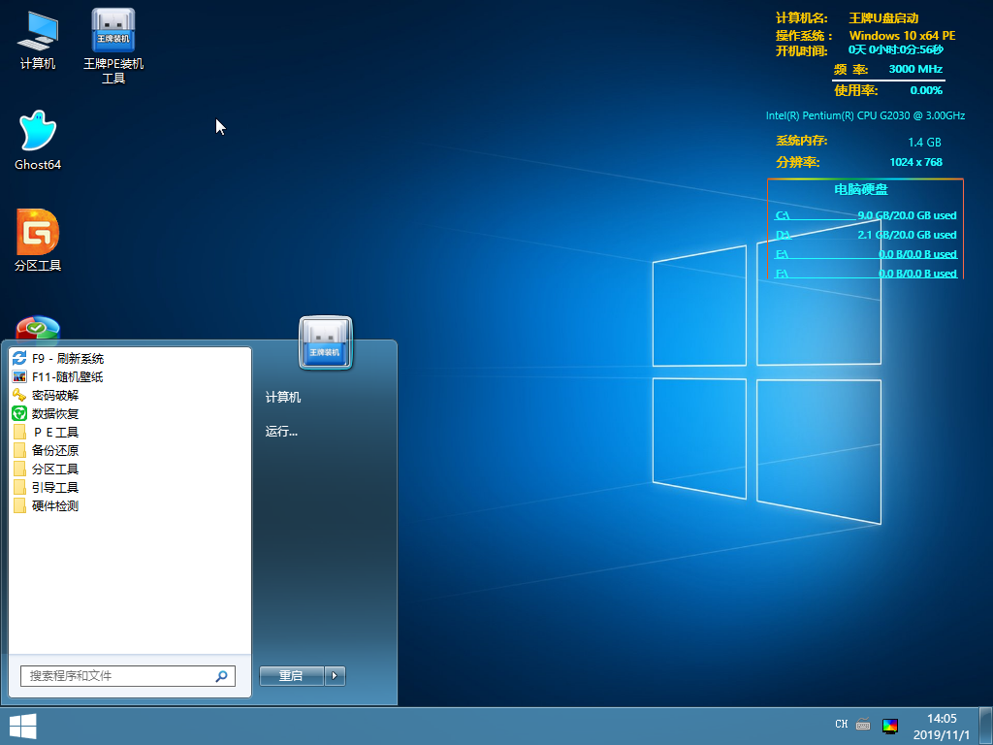Image resolution: width=993 pixels, height=745 pixels.
Task: Click the 电脑硬盘 widget heading
Action: (x=861, y=189)
